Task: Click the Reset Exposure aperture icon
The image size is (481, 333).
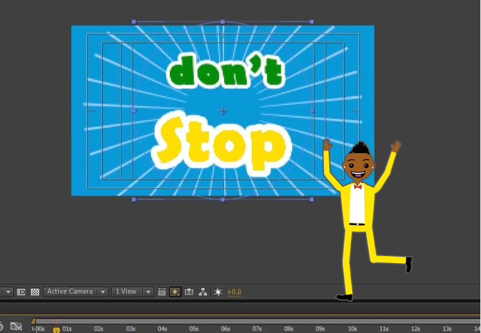Action: point(218,292)
